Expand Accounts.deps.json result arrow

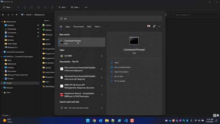pyautogui.click(x=102, y=69)
